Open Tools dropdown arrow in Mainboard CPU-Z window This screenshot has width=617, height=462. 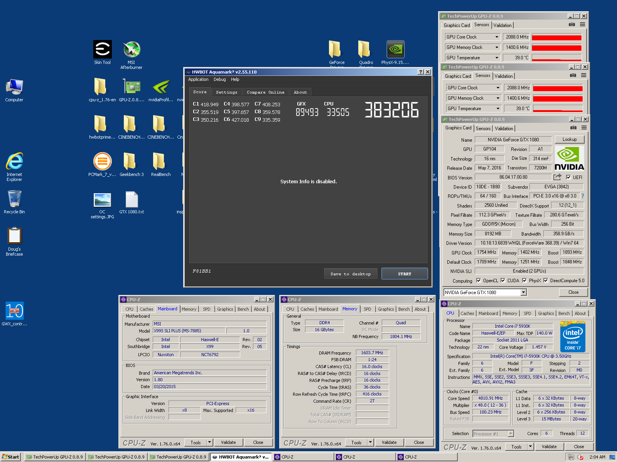click(210, 442)
